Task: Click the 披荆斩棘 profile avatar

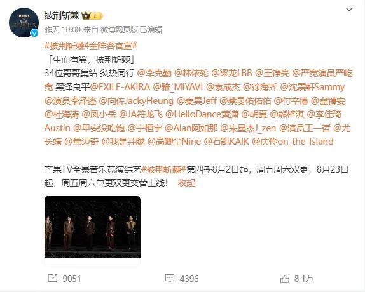Action: [x=24, y=23]
